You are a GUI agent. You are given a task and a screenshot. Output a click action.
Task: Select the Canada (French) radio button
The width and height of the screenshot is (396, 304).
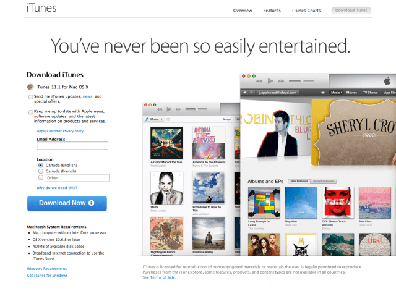(41, 171)
